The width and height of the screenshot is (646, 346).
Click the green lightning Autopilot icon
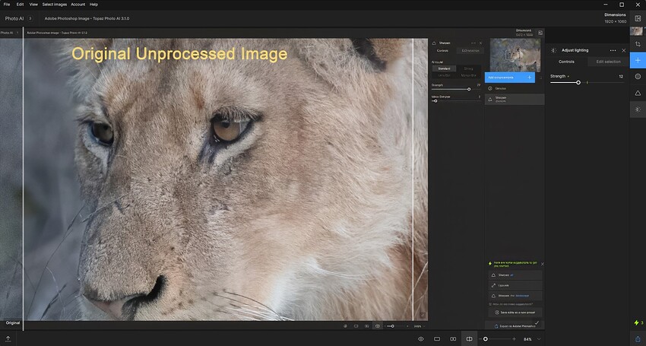638,322
